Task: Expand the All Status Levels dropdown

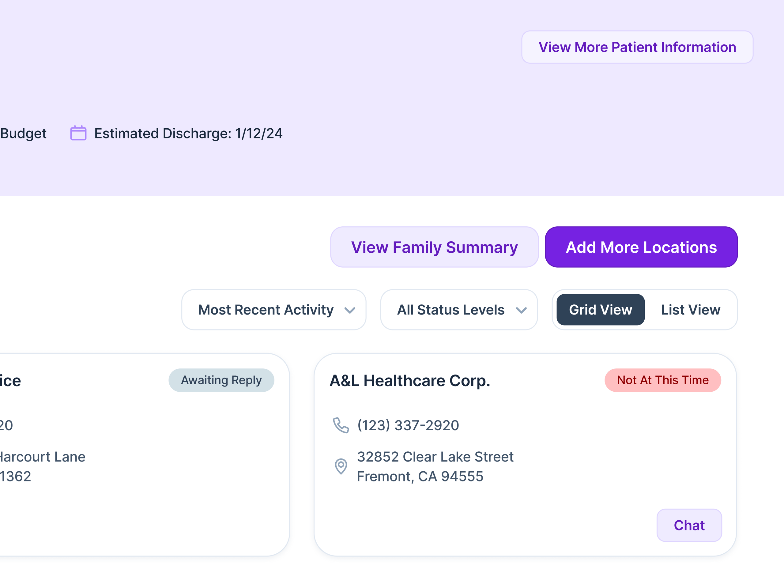Action: point(459,310)
